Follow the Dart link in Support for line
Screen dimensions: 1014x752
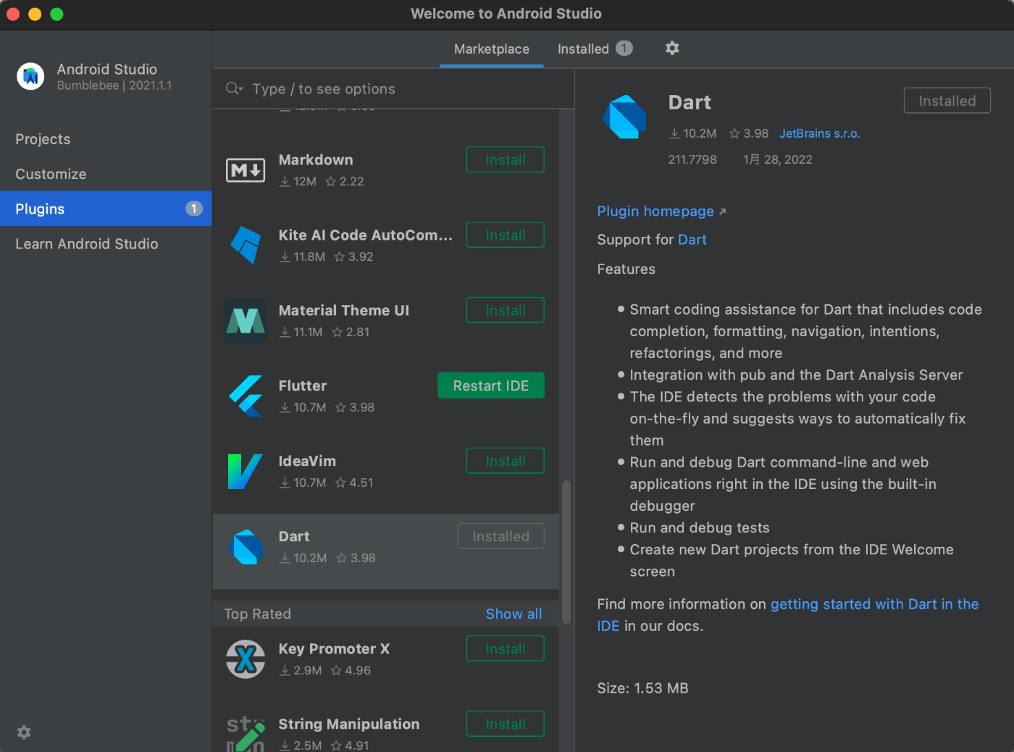pos(692,240)
